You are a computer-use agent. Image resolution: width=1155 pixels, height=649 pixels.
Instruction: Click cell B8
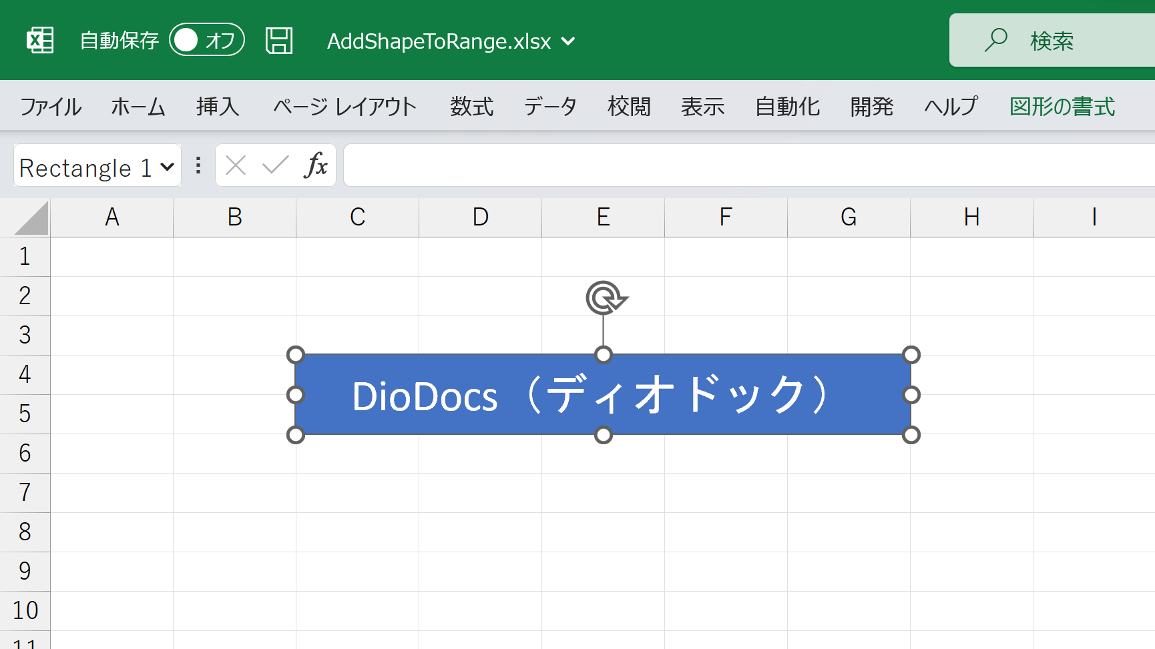235,532
